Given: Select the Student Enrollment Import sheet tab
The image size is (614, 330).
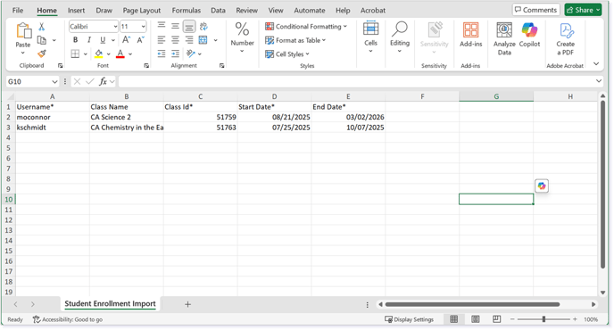Looking at the screenshot, I should [x=110, y=304].
